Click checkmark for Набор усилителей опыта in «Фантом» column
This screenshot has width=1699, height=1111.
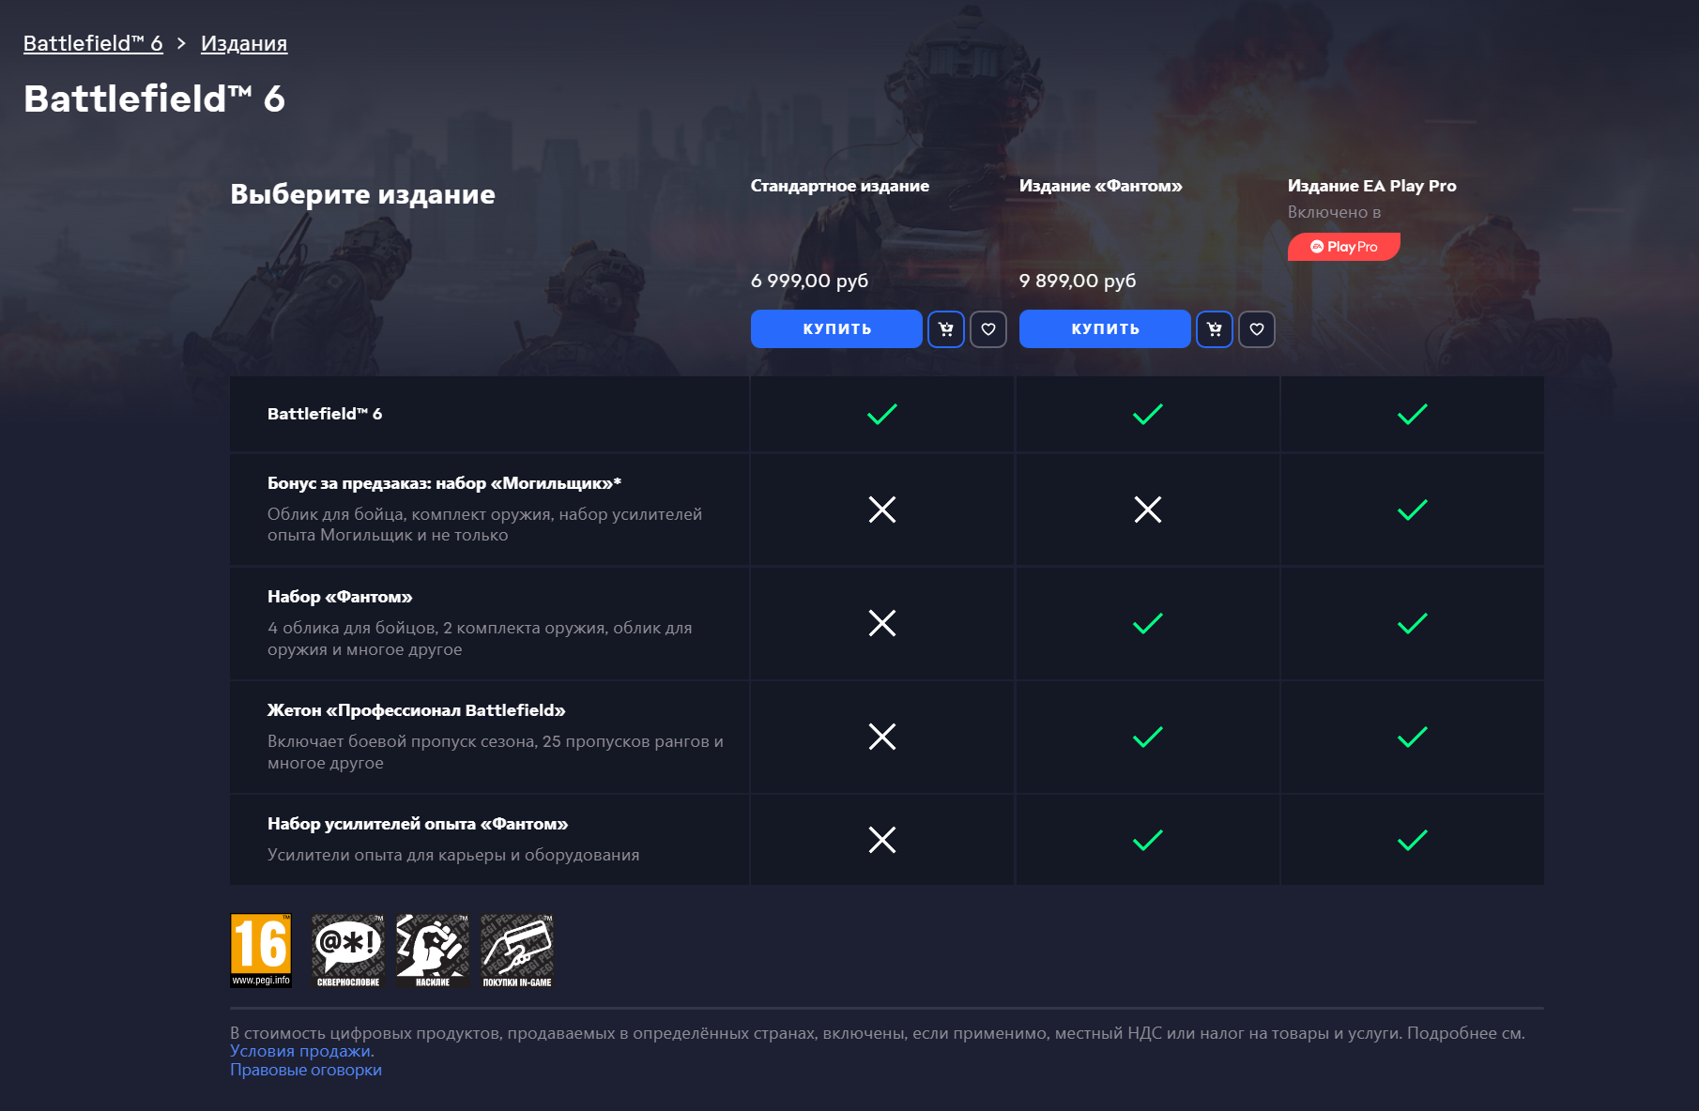pos(1148,840)
